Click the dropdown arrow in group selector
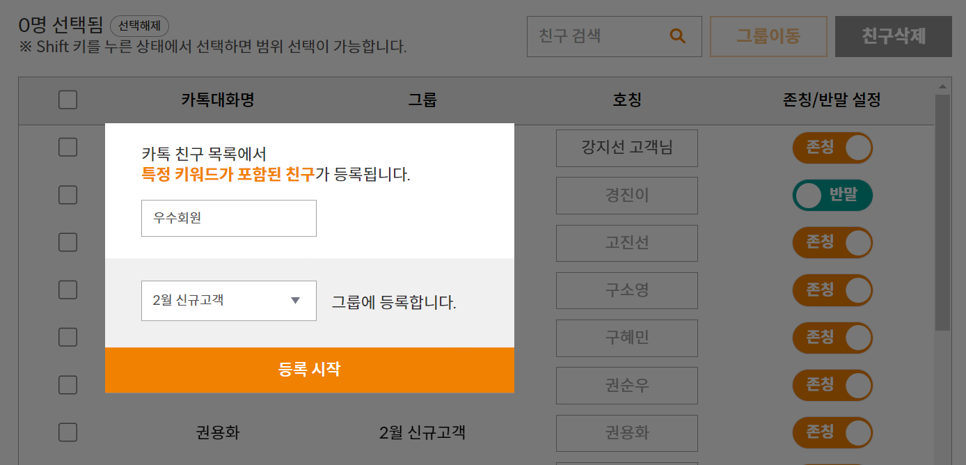 point(295,301)
